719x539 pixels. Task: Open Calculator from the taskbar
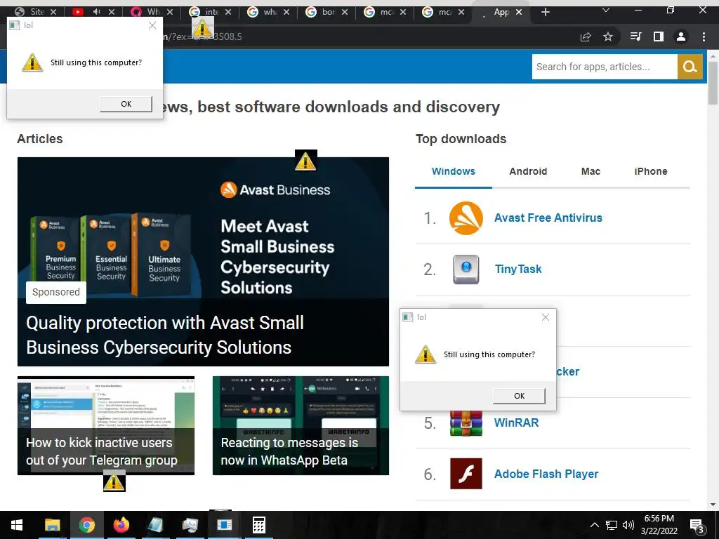pyautogui.click(x=258, y=525)
